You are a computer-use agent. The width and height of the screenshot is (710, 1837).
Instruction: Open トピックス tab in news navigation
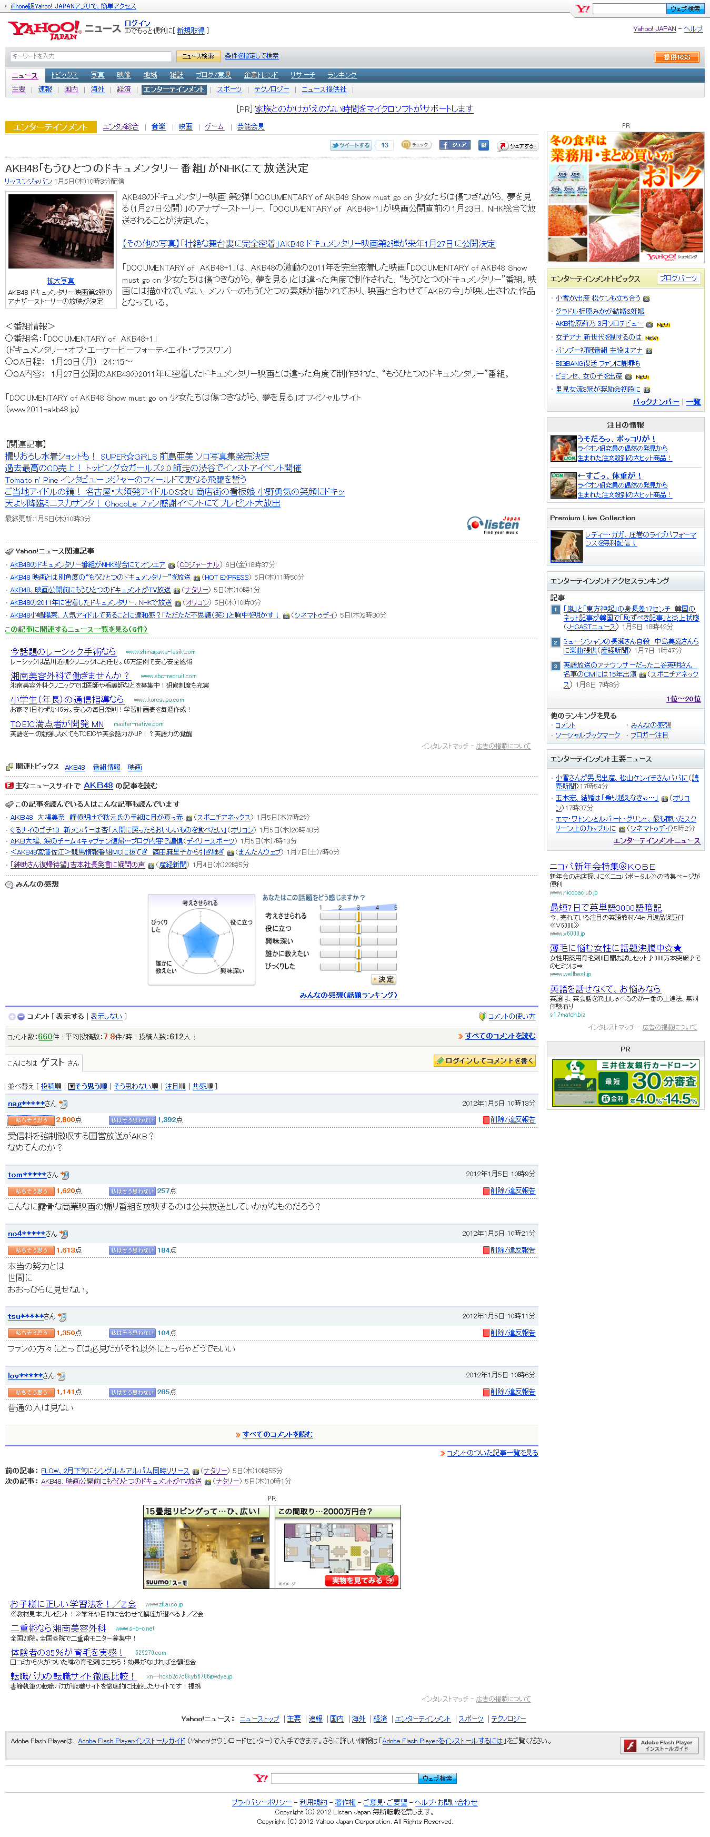coord(64,75)
